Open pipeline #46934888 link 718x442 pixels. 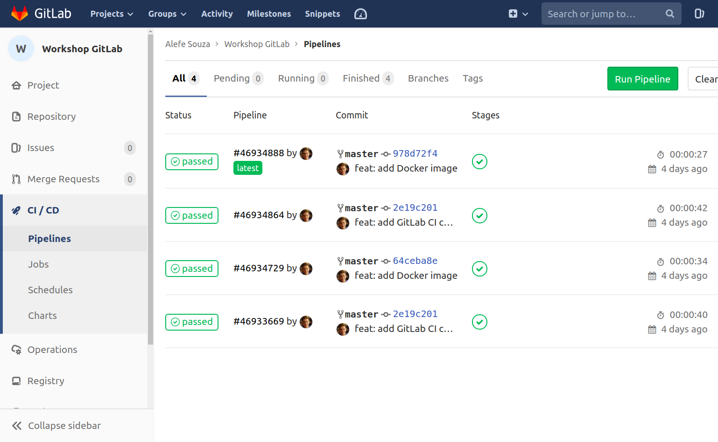tap(259, 153)
